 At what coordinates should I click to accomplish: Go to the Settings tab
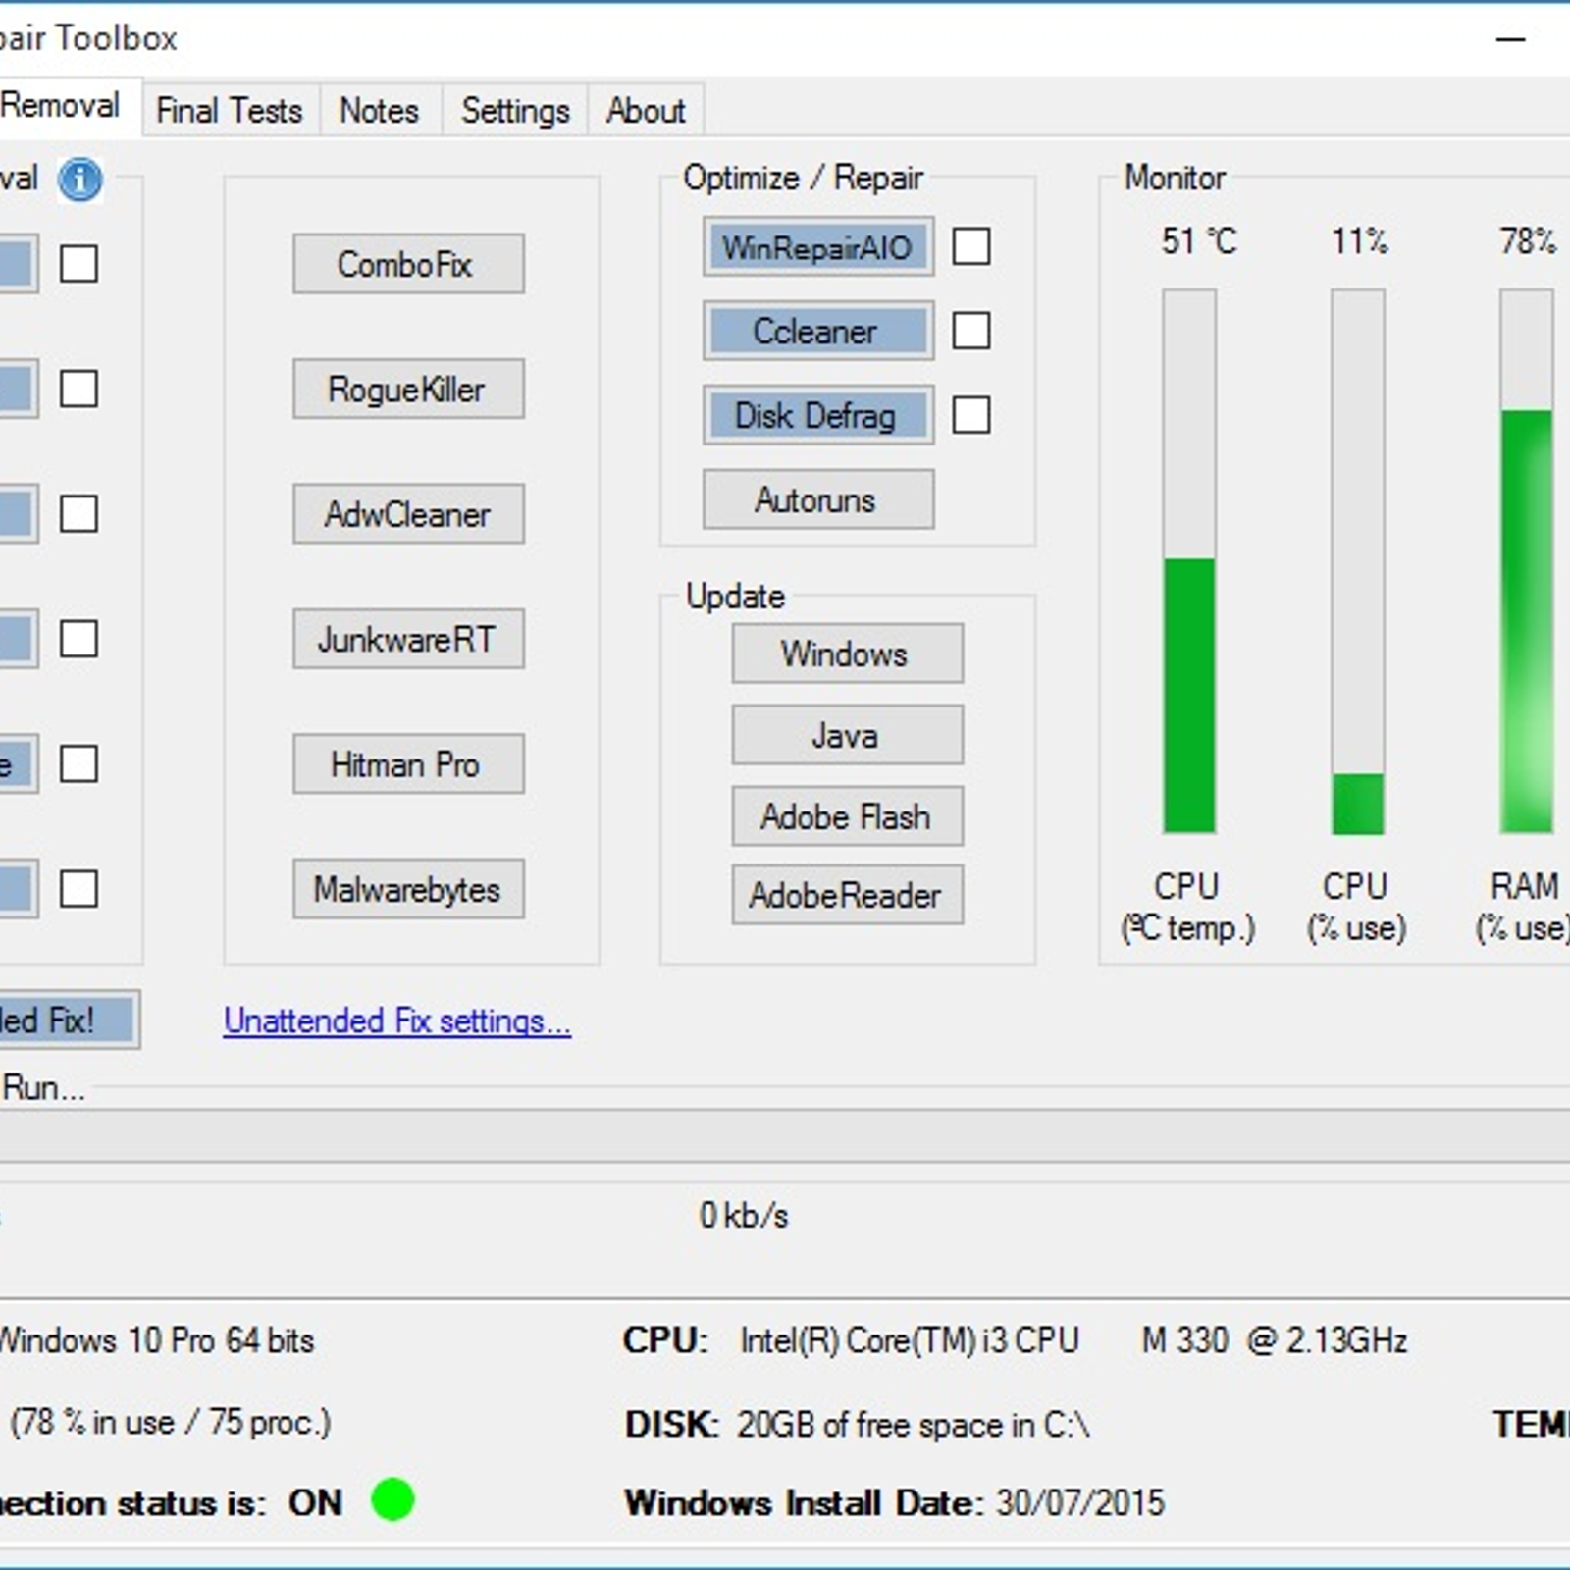coord(515,110)
